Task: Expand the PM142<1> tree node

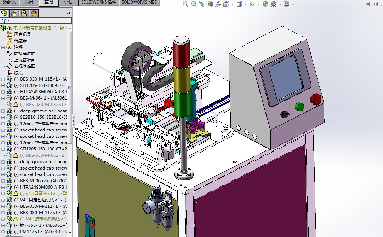Action: (3, 232)
